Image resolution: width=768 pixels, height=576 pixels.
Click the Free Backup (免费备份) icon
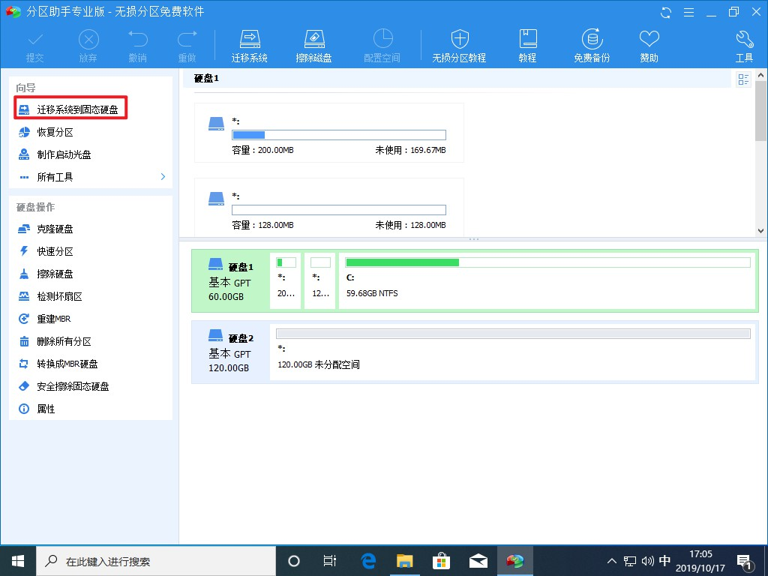[x=592, y=43]
